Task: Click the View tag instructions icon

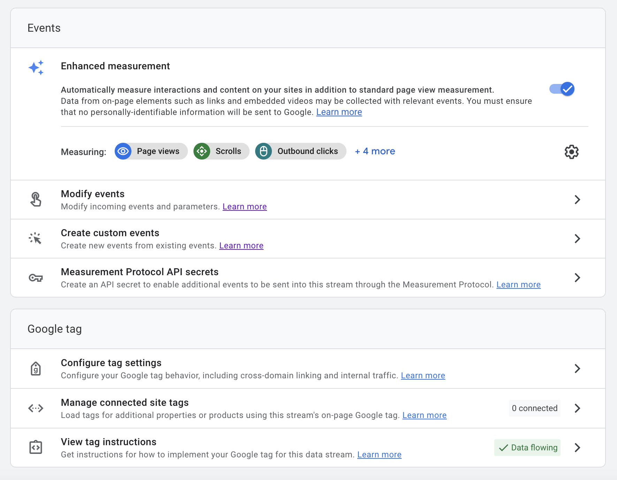Action: pyautogui.click(x=36, y=447)
